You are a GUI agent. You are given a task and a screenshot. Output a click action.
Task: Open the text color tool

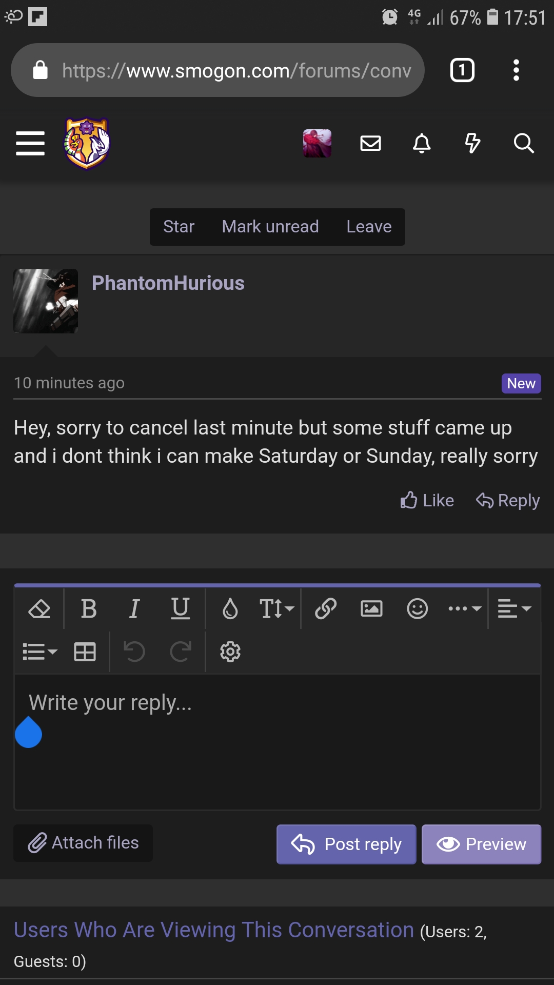pyautogui.click(x=230, y=609)
